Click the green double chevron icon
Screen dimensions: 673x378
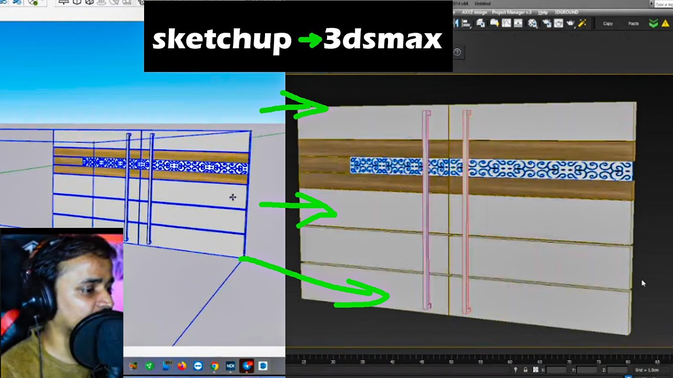(x=654, y=23)
